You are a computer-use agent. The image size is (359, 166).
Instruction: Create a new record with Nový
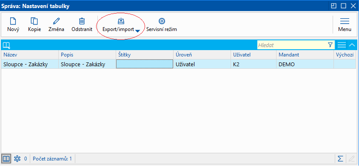[13, 25]
